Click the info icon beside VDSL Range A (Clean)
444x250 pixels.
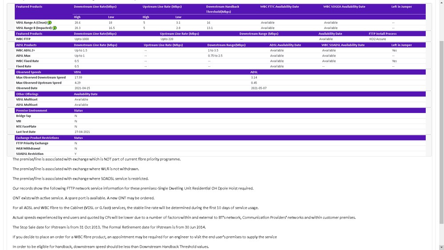click(50, 22)
